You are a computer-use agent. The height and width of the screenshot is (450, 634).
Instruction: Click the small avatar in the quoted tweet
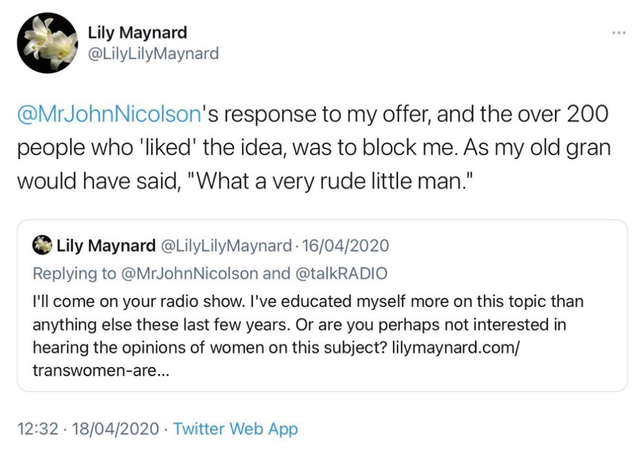42,246
